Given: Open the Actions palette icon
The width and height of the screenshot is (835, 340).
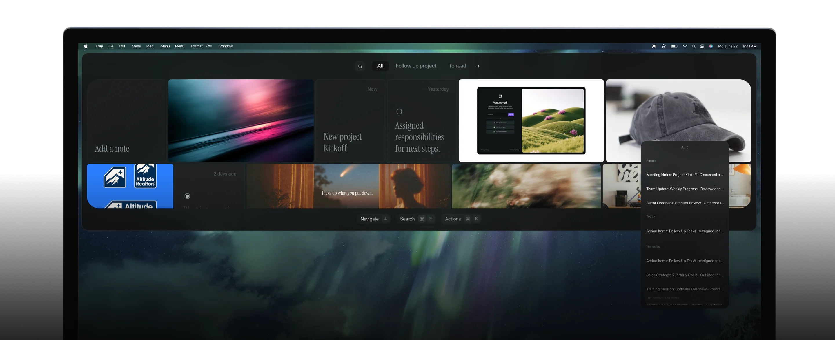Looking at the screenshot, I should (461, 219).
